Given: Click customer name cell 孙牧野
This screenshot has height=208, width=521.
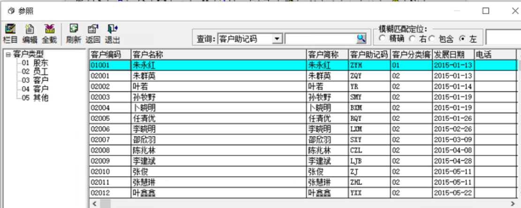Looking at the screenshot, I should [219, 97].
